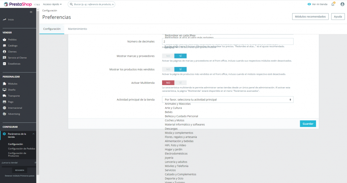The width and height of the screenshot is (347, 183).
Task: Select Móviles y Telefonía option
Action: pyautogui.click(x=177, y=166)
